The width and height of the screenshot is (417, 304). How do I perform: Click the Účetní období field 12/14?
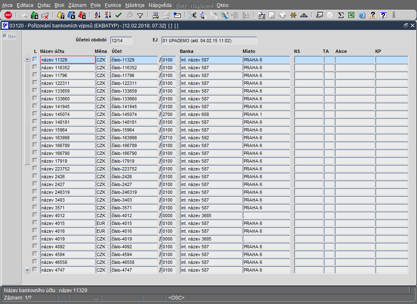[121, 41]
